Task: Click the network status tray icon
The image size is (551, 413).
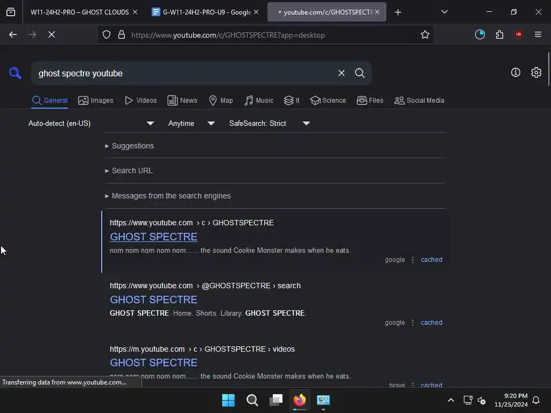Action: (x=468, y=400)
